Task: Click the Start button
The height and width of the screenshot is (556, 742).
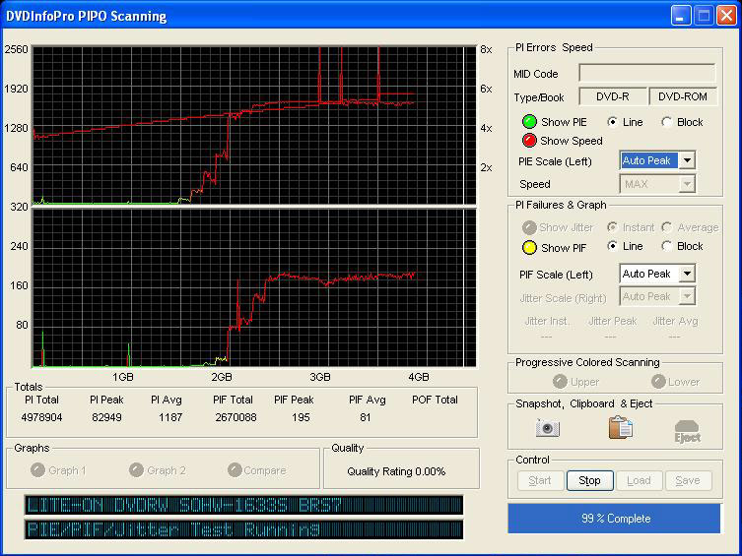Action: point(540,480)
